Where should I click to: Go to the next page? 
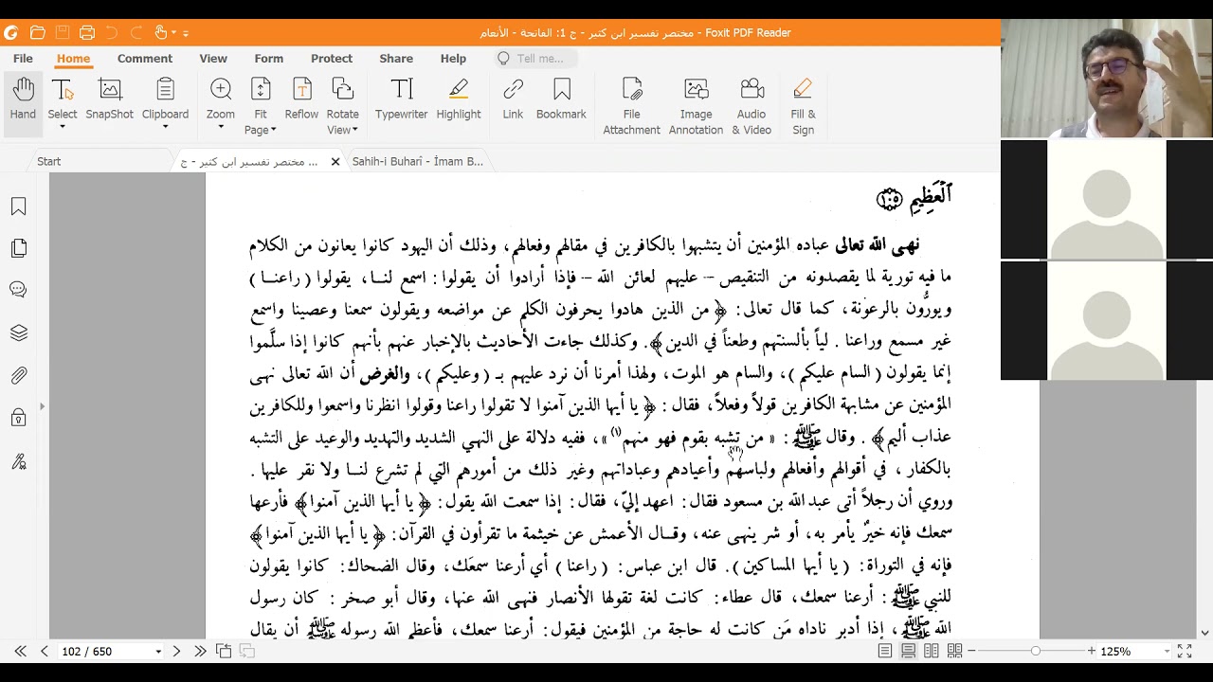[x=176, y=651]
